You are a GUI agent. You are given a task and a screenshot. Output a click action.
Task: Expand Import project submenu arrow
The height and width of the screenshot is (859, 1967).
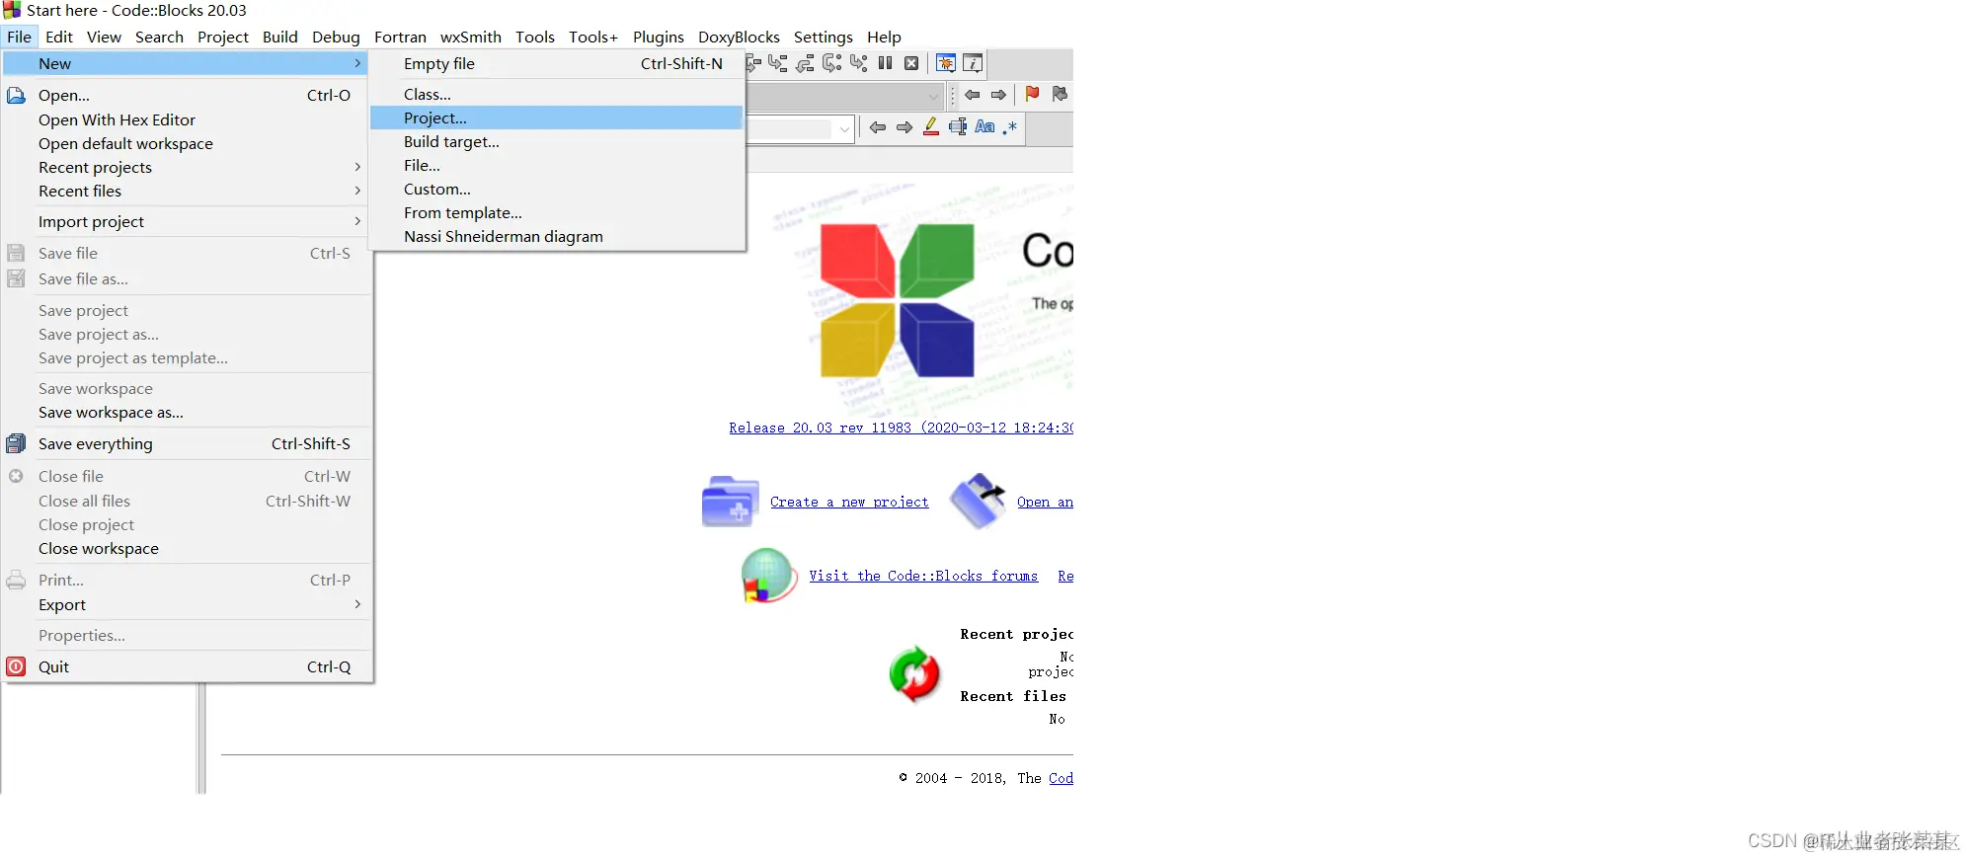(357, 221)
